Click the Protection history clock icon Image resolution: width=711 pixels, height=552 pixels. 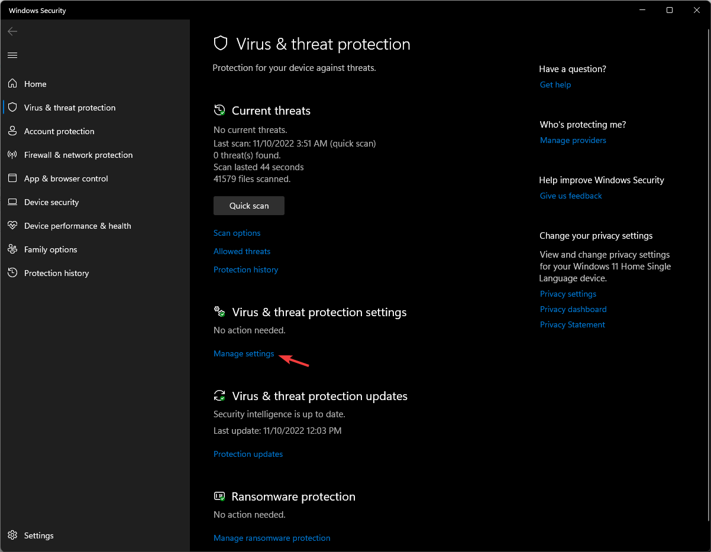[x=12, y=273]
